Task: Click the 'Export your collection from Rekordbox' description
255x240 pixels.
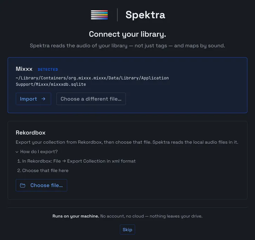Action: click(x=127, y=142)
